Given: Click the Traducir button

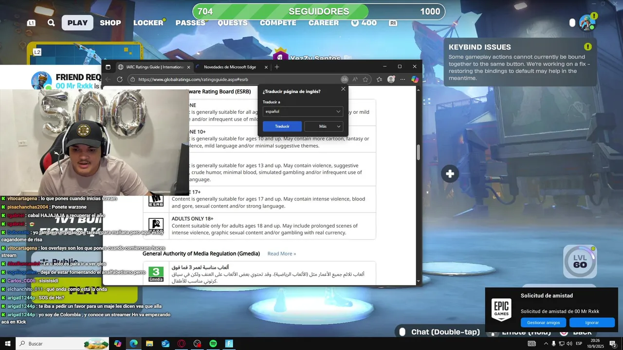Looking at the screenshot, I should coord(282,126).
